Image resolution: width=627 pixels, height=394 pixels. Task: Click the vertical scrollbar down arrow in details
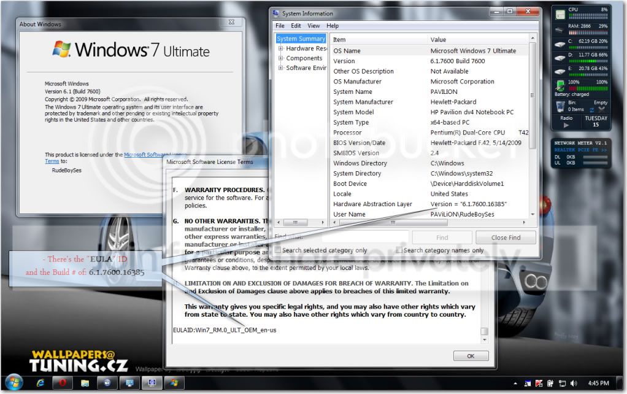tap(533, 214)
